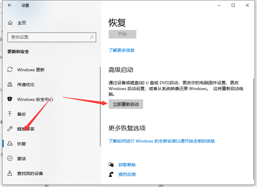Image resolution: width=257 pixels, height=187 pixels.
Task: Click the 备份 backup arrow icon
Action: coord(10,114)
